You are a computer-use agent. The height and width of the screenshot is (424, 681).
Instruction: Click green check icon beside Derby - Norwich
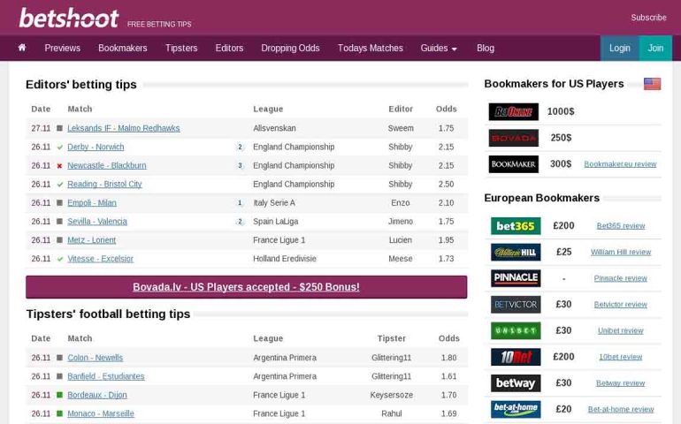tap(60, 148)
